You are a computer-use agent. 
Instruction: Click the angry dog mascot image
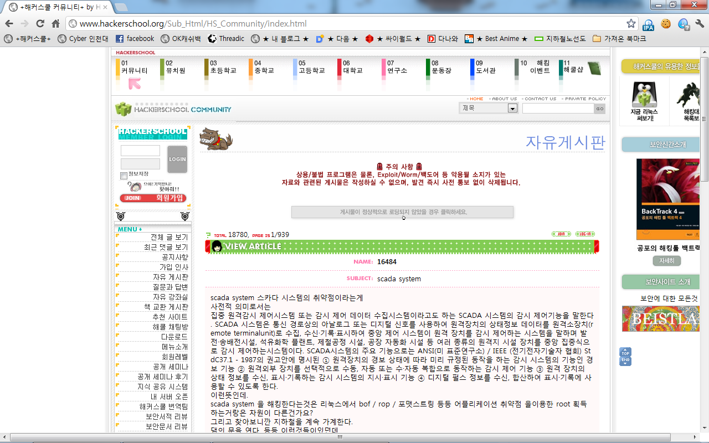click(212, 138)
